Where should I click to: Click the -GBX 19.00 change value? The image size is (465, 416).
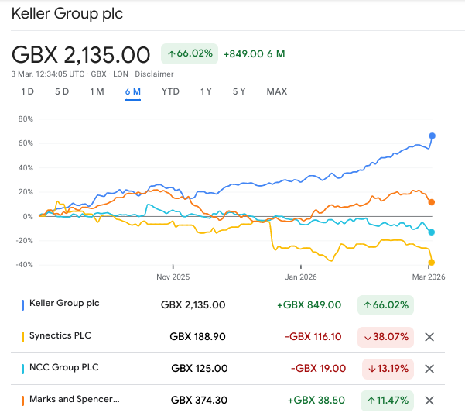click(318, 369)
